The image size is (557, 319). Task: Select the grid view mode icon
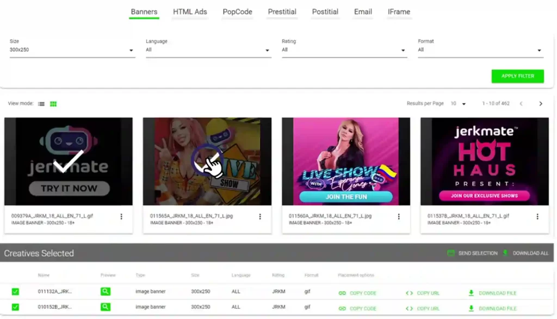[x=53, y=103]
